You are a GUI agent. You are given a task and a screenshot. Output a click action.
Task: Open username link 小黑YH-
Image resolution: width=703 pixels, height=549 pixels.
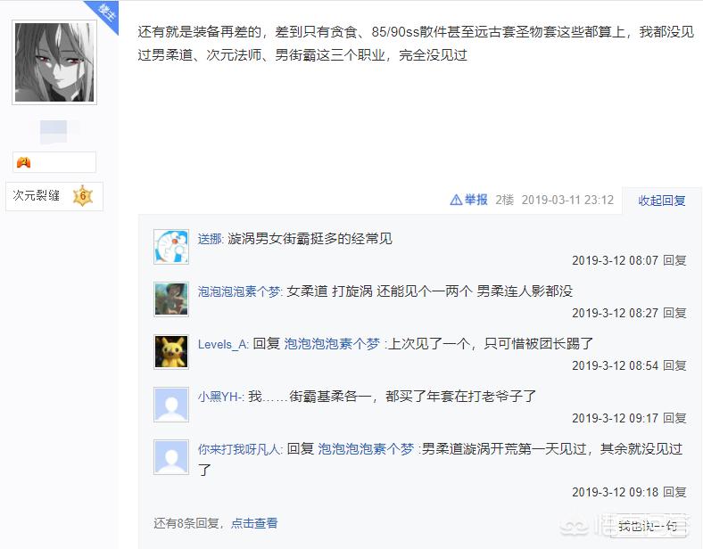coord(220,397)
